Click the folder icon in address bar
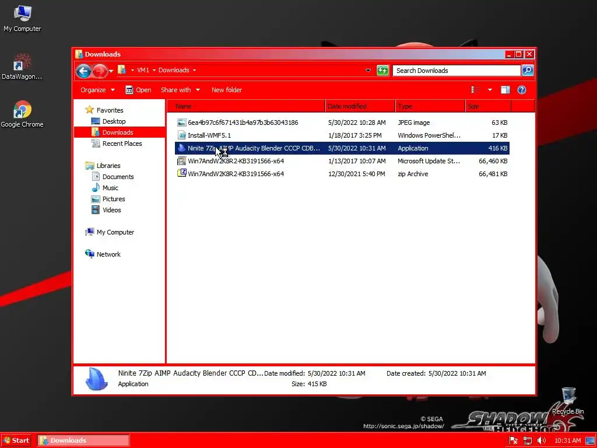 122,70
